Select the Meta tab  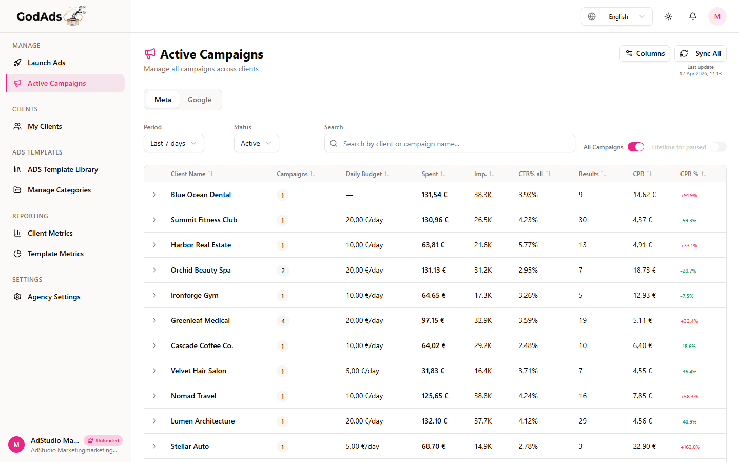pyautogui.click(x=163, y=99)
